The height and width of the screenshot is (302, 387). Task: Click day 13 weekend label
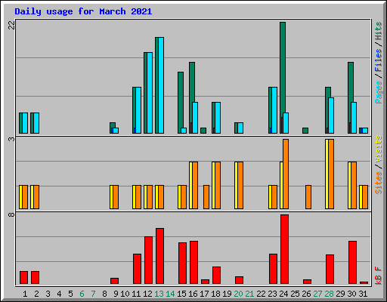click(x=159, y=294)
